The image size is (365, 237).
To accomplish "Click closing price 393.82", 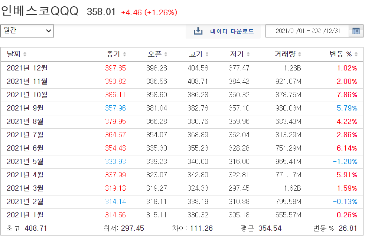I will pos(115,81).
